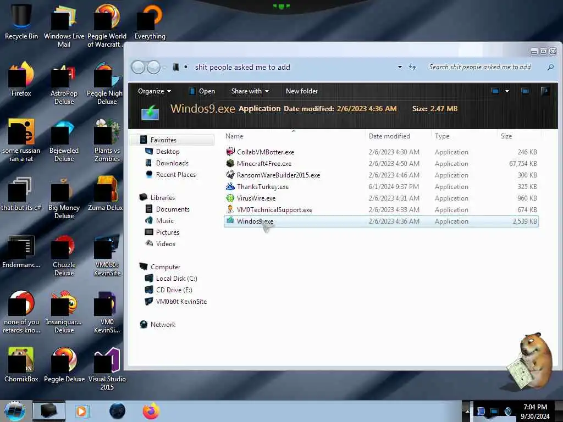The height and width of the screenshot is (422, 563).
Task: Open Local Disk (C:)
Action: coord(176,278)
